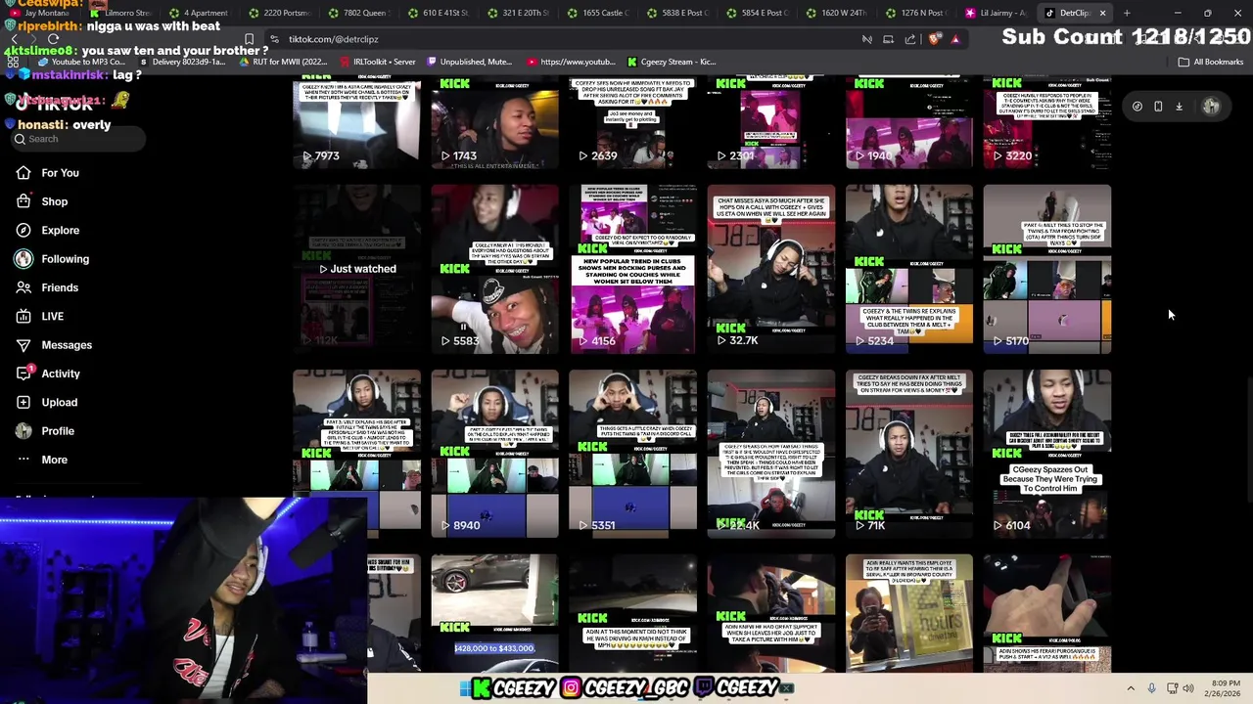Open the video with 2639 views

(x=633, y=122)
